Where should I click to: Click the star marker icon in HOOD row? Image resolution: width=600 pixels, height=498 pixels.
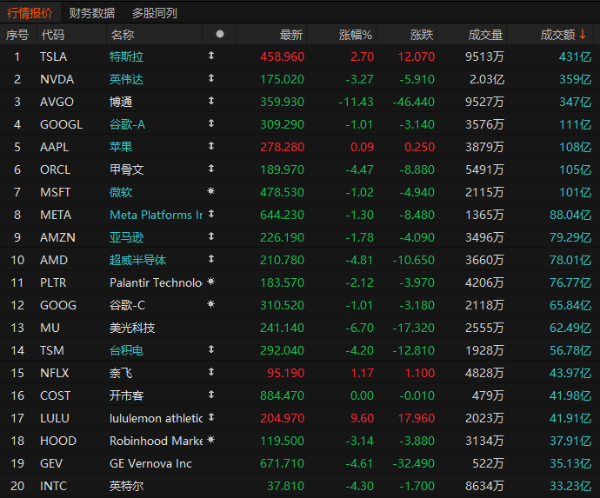[210, 440]
